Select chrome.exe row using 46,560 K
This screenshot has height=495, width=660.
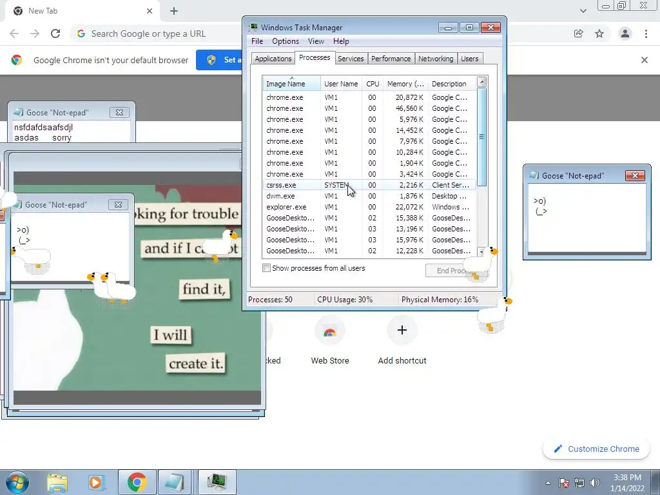click(369, 108)
